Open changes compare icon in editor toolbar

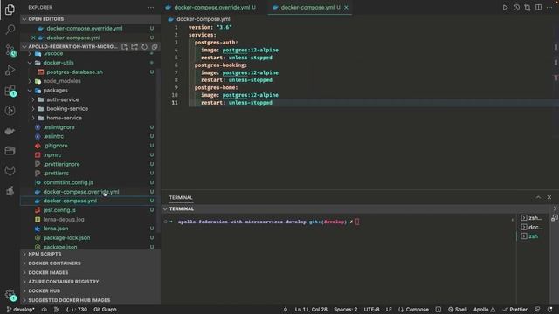click(x=528, y=8)
